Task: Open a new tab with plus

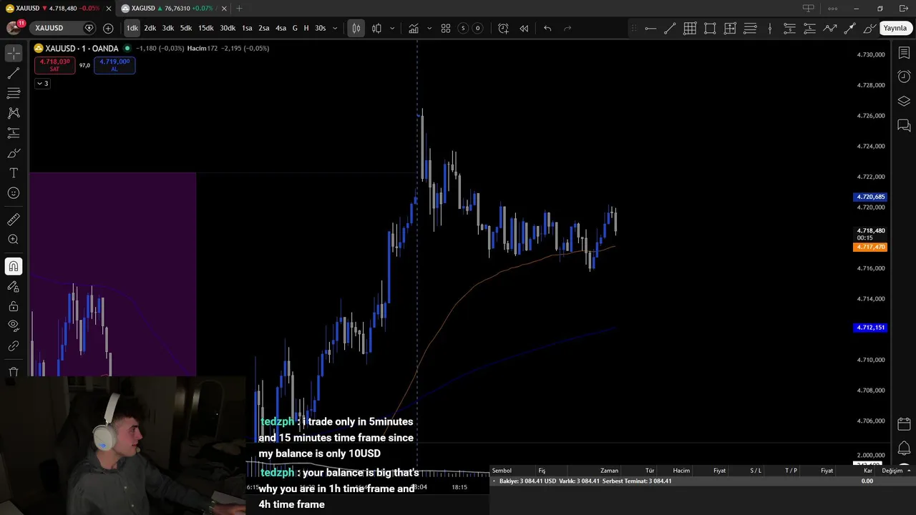Action: pos(239,9)
